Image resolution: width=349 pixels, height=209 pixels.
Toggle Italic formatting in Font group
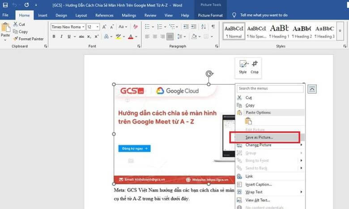pos(61,37)
